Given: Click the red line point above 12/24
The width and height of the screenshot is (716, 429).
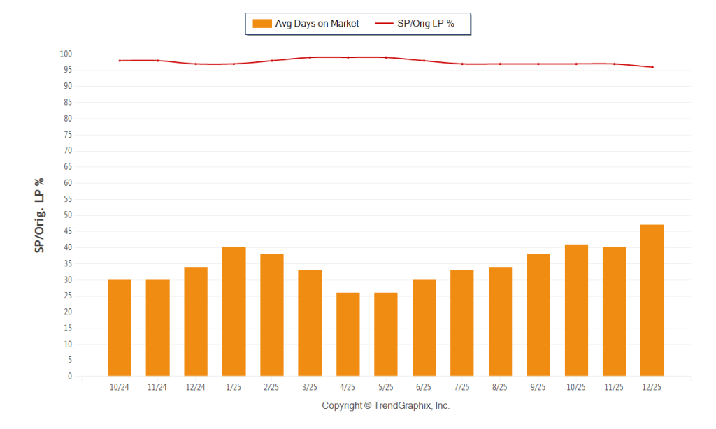Looking at the screenshot, I should 196,64.
